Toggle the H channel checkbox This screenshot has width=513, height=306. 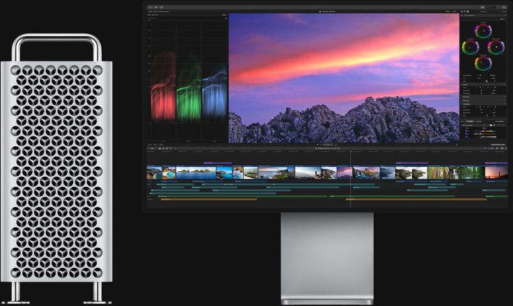click(x=466, y=131)
